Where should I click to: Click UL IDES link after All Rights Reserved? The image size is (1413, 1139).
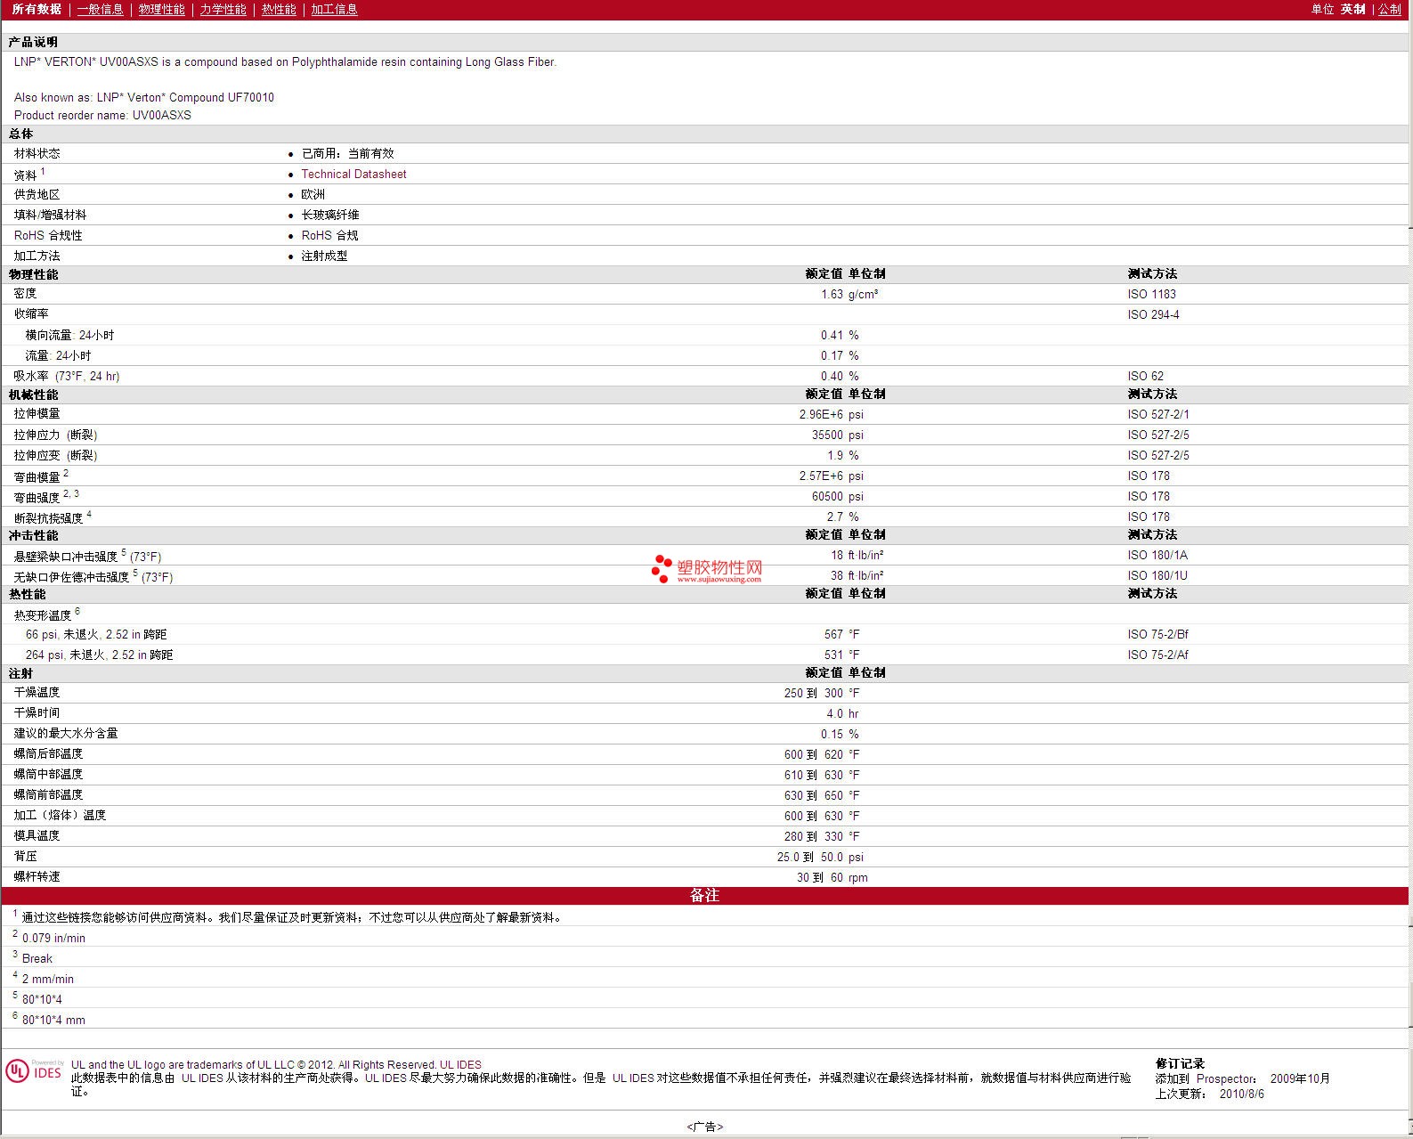coord(460,1065)
